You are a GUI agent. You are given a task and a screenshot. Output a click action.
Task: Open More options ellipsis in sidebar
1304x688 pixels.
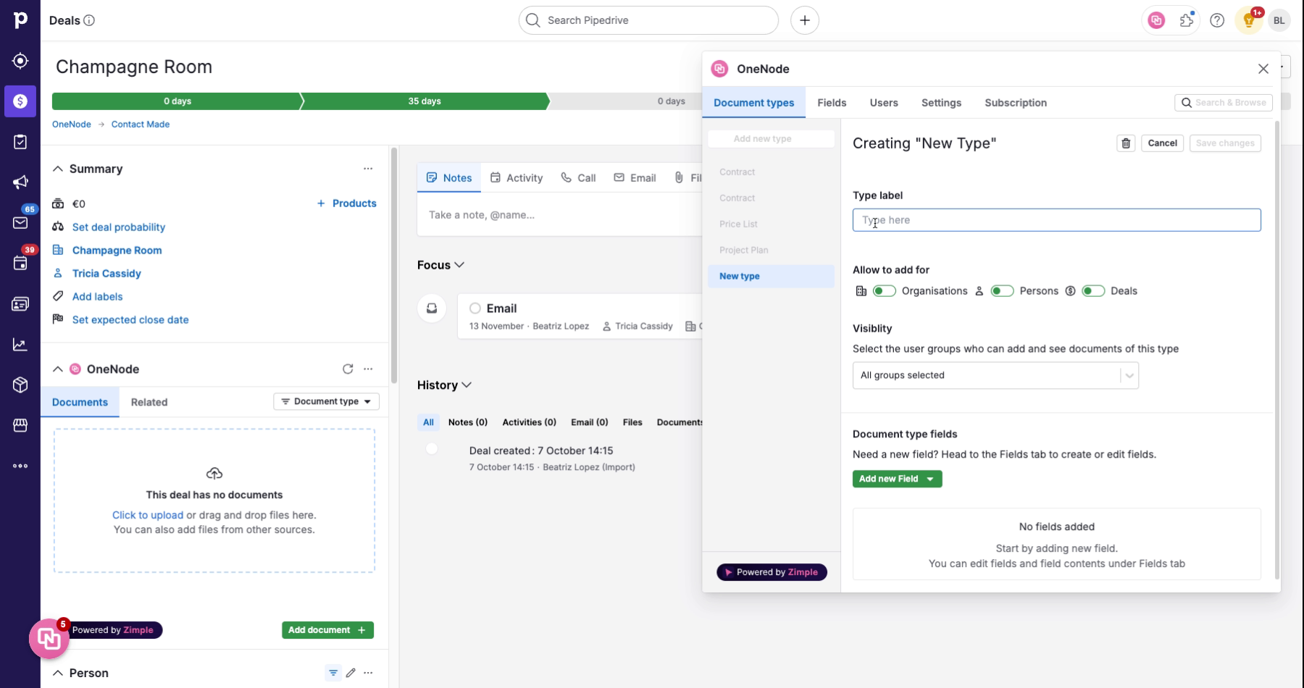tap(20, 466)
